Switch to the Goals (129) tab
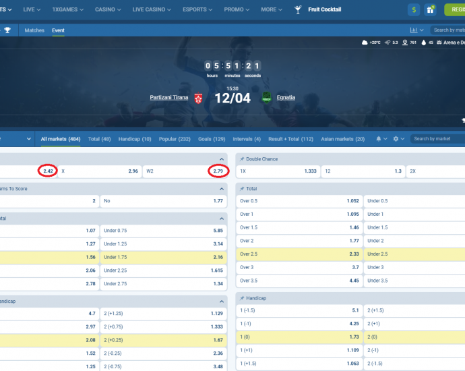Image resolution: width=465 pixels, height=371 pixels. coord(212,139)
